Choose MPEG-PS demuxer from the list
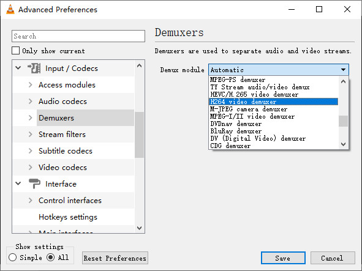Screen dimensions: 362x271 click(x=273, y=80)
